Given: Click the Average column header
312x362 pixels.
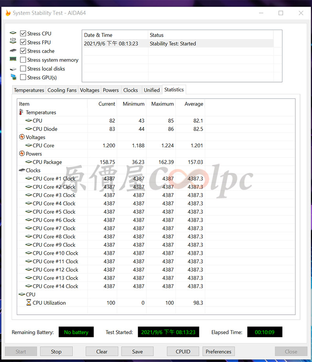Looking at the screenshot, I should [x=190, y=104].
